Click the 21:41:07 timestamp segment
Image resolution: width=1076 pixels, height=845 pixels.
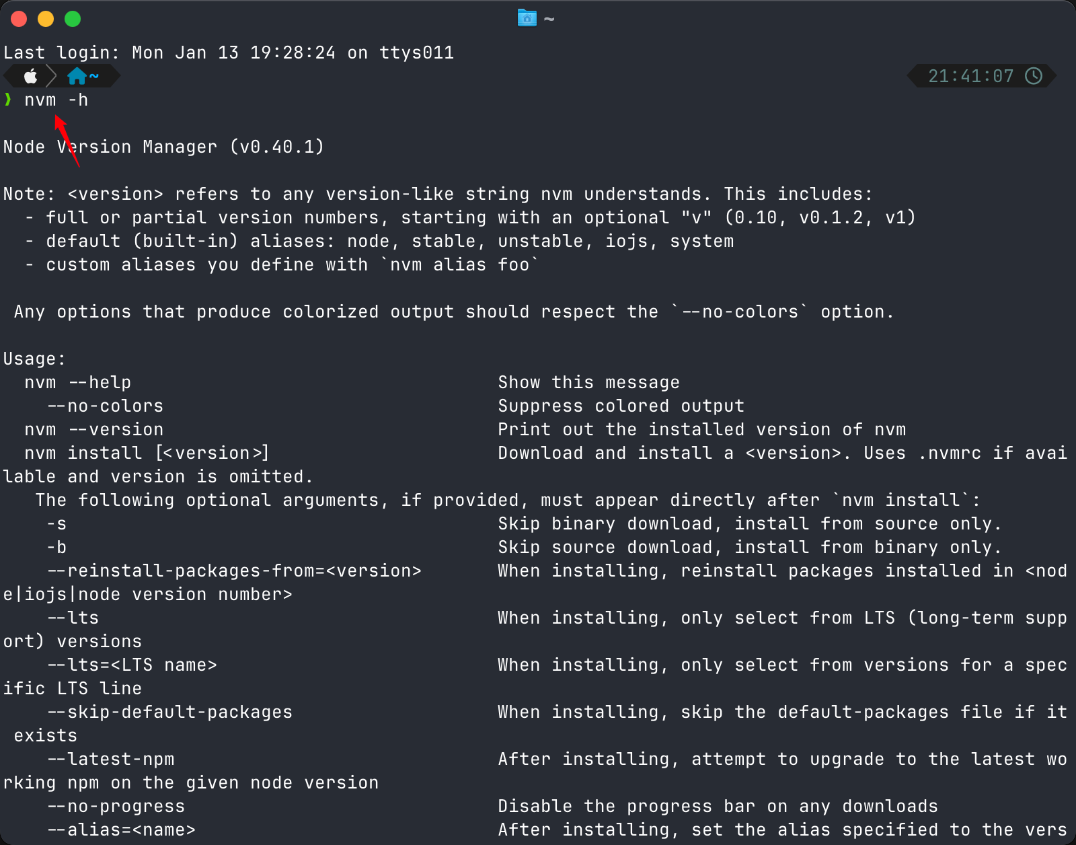pos(970,76)
